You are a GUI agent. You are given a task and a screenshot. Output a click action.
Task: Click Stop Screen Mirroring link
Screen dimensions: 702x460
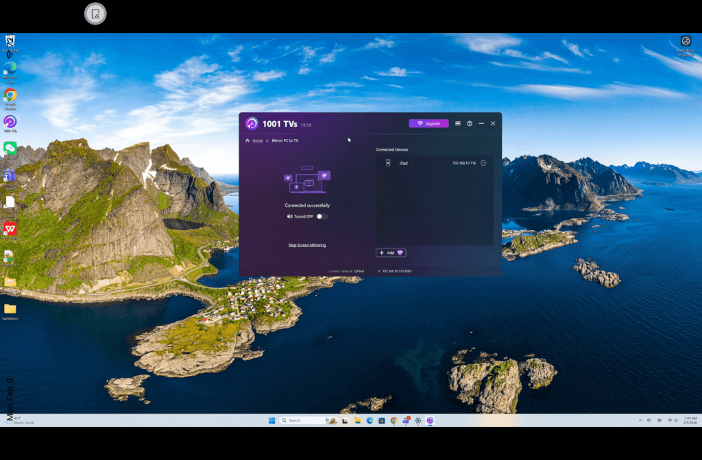(307, 245)
